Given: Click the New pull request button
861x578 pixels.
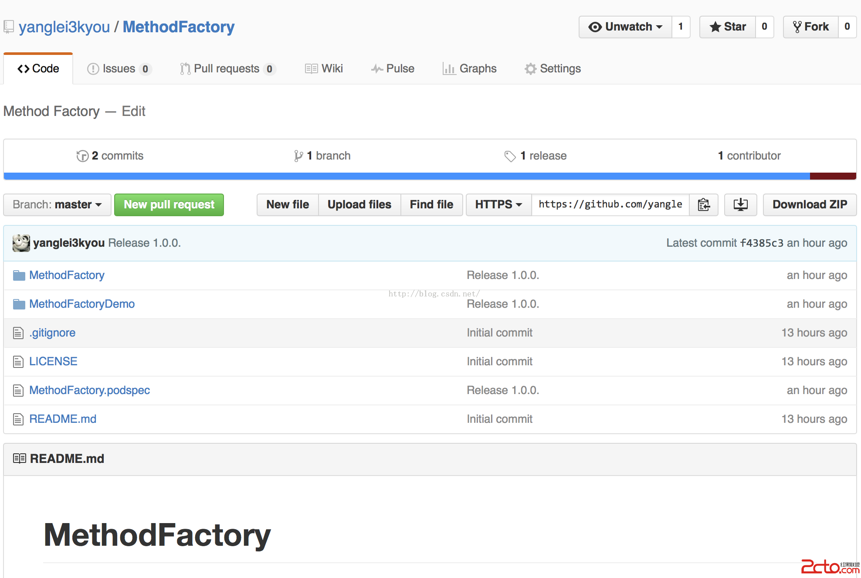Looking at the screenshot, I should (169, 204).
